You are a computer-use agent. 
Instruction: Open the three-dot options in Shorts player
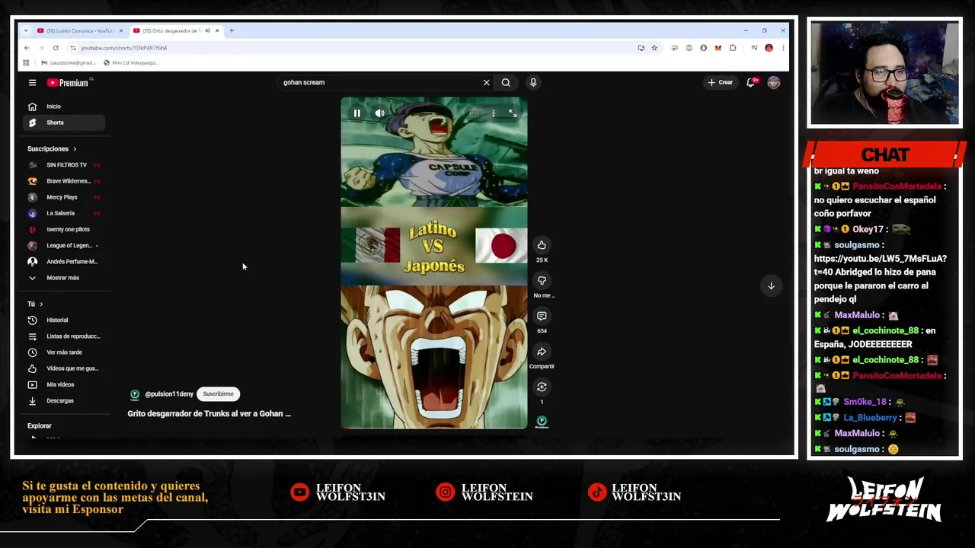493,113
